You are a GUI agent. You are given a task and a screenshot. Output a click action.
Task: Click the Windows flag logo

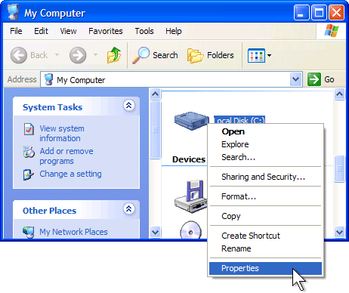332,30
